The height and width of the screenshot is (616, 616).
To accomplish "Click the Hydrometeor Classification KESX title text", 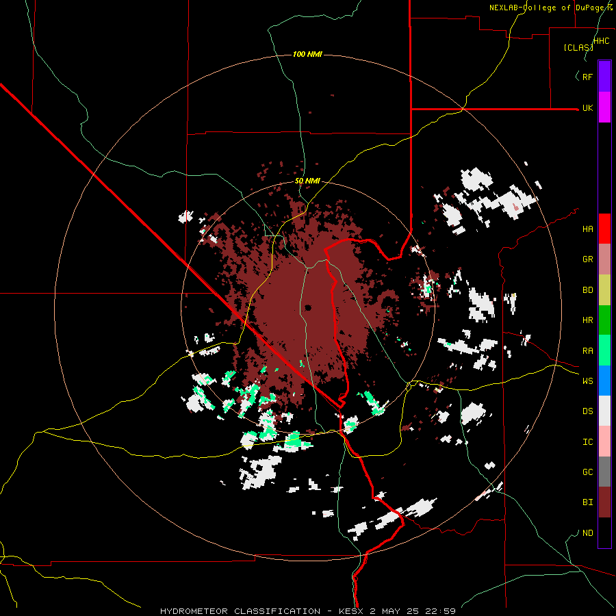I will click(x=308, y=611).
